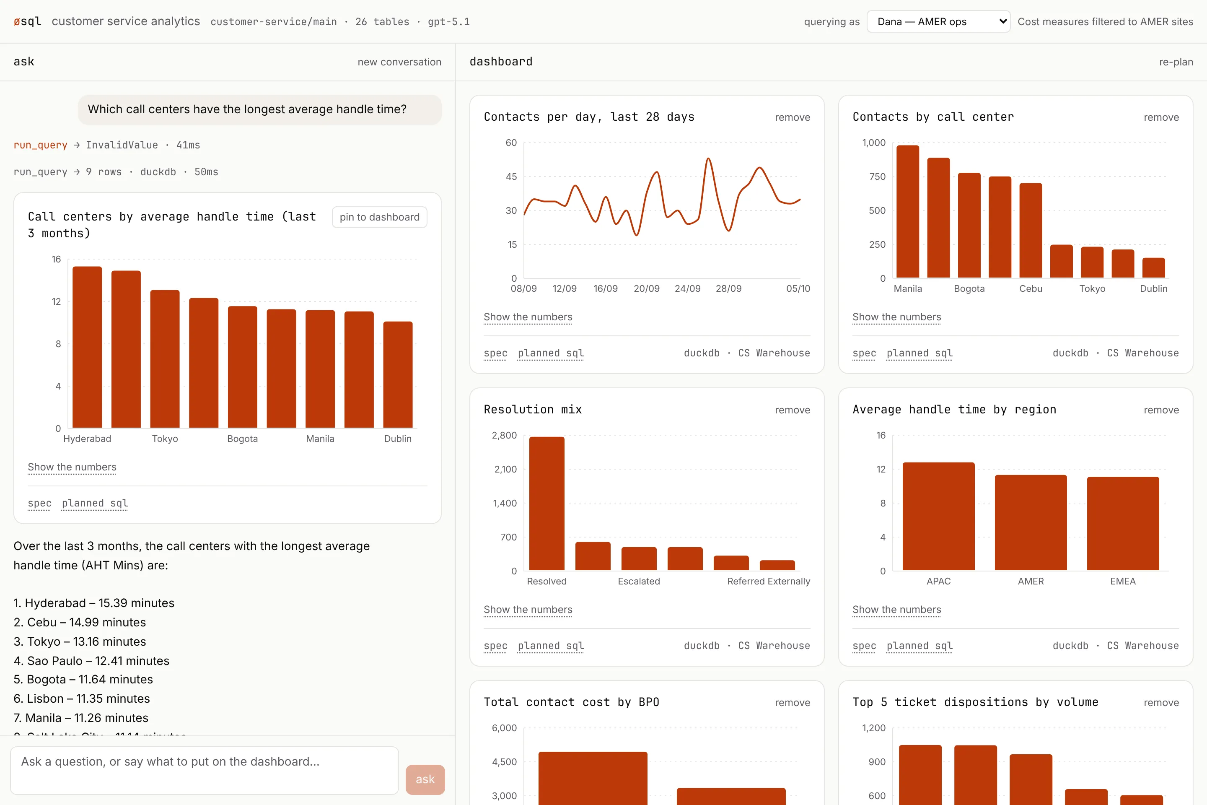The image size is (1207, 805).
Task: Show the numbers for Contacts per day
Action: (528, 317)
